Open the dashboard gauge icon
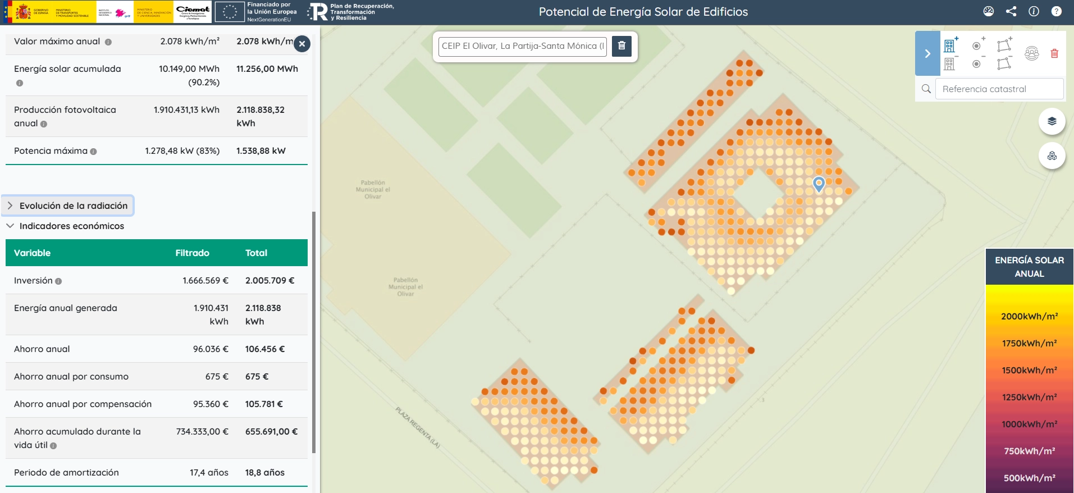Screen dimensions: 1074x493 pos(989,11)
